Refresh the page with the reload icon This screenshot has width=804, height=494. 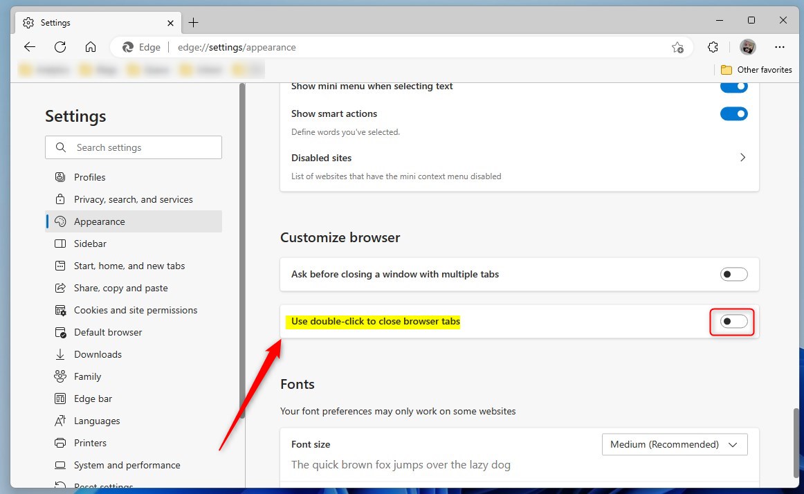coord(60,47)
